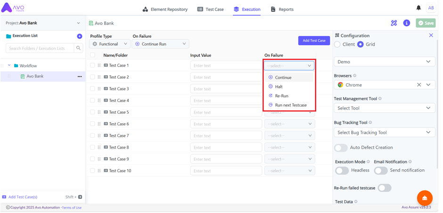
Task: Turn on Headless execution mode
Action: [x=342, y=171]
